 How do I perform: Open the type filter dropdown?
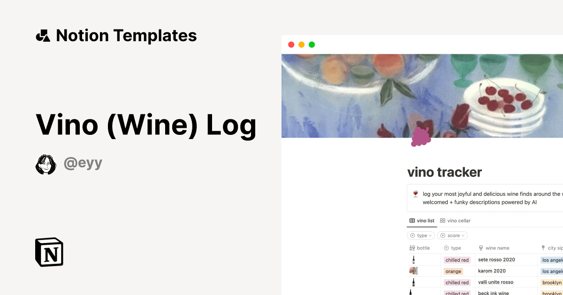point(420,235)
